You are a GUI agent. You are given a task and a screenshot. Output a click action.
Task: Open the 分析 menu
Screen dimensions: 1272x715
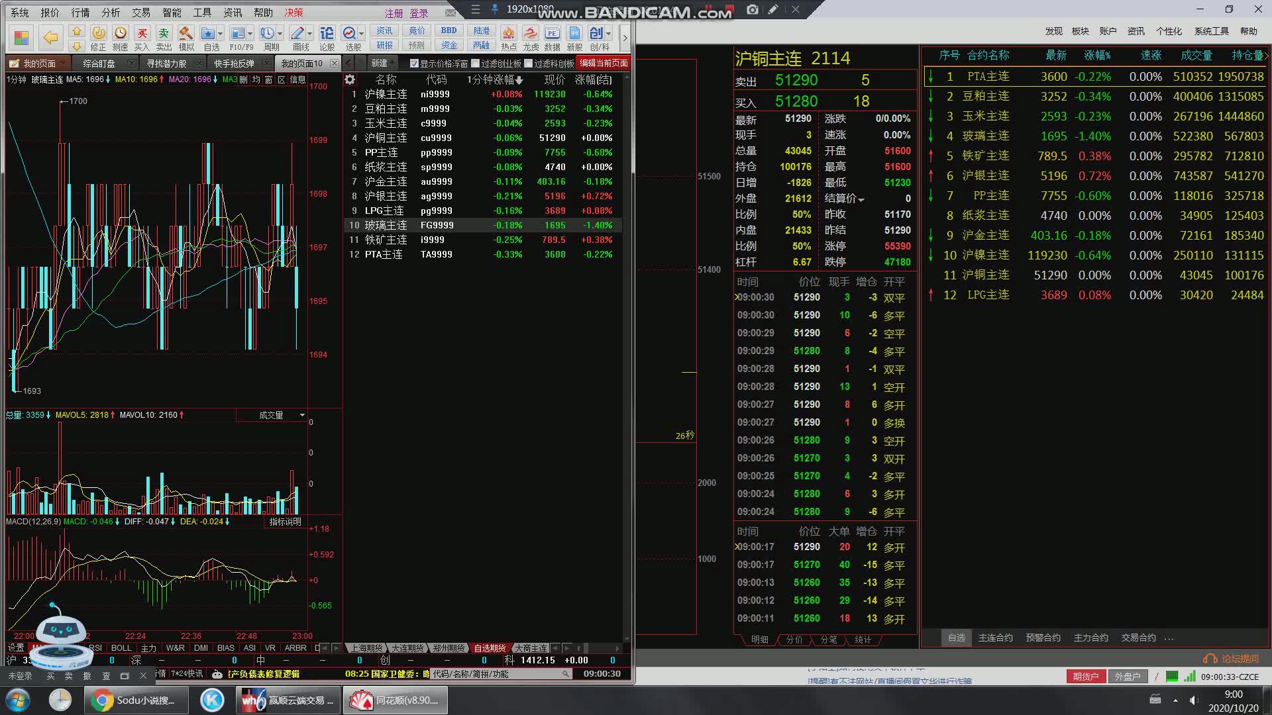[111, 13]
